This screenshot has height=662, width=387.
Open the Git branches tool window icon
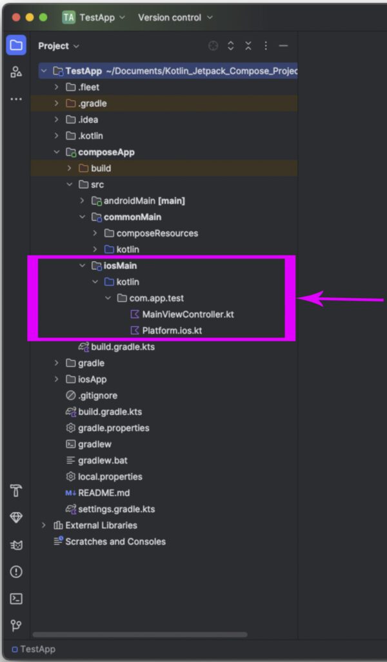coord(16,626)
